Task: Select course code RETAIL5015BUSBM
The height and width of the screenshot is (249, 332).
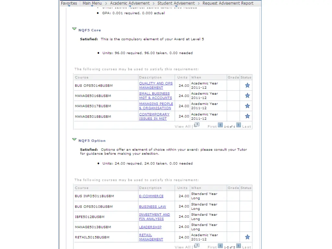Action: [x=92, y=237]
